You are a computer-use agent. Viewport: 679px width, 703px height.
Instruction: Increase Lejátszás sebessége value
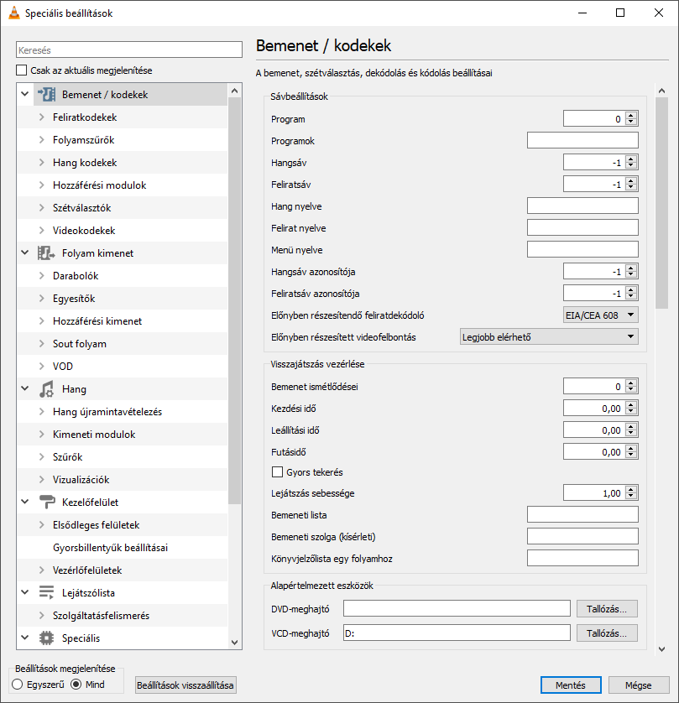pyautogui.click(x=631, y=490)
